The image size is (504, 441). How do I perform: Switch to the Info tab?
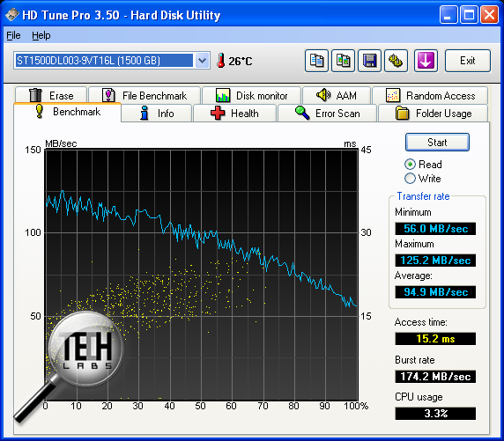click(157, 113)
